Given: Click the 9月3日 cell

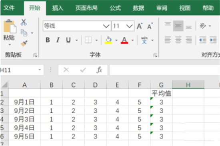Looking at the screenshot, I should click(24, 119).
